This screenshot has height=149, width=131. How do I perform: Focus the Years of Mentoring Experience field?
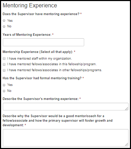(43, 42)
